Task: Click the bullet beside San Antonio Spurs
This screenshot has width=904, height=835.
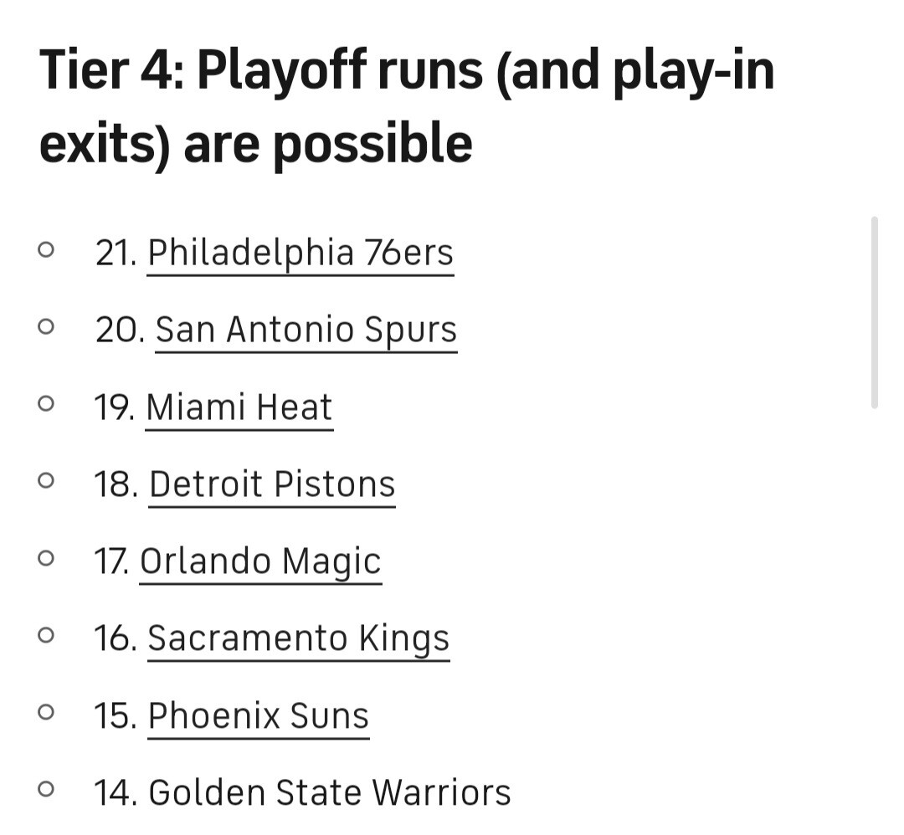Action: 47,326
